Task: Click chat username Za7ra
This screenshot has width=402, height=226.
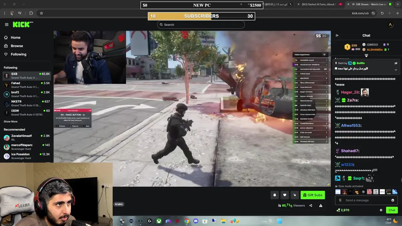Action: pos(353,100)
